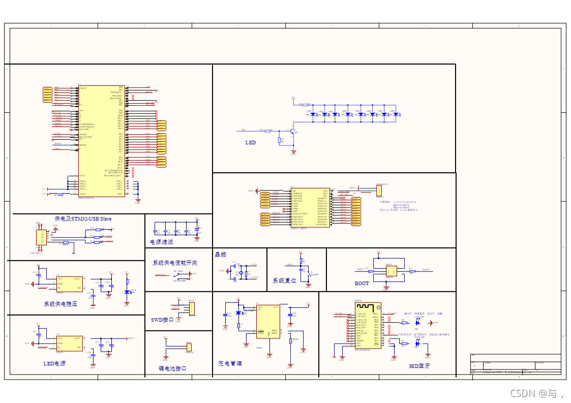Screen dimensions: 571x403
Task: Click the '系统供电稳压' label
Action: 61,304
